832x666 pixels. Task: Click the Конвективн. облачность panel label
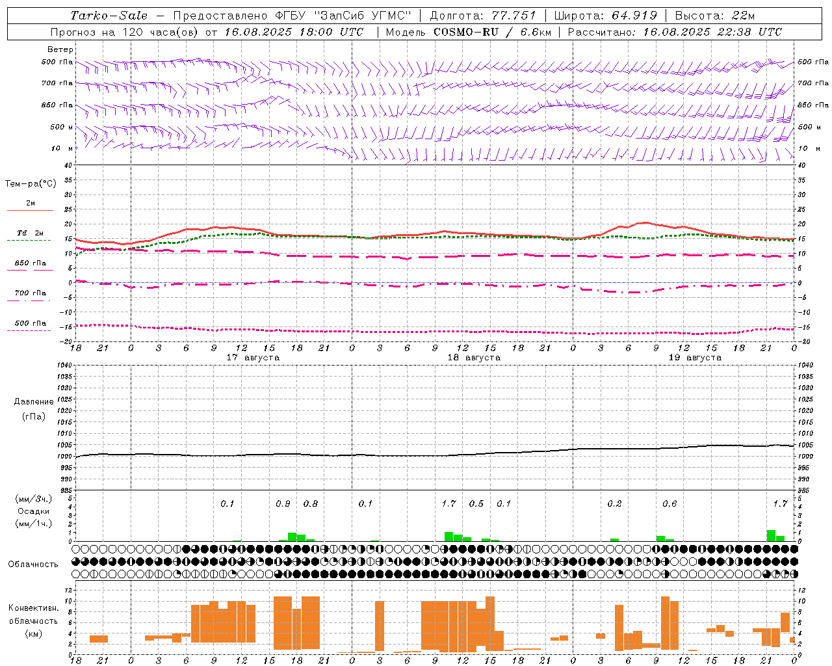(x=33, y=614)
